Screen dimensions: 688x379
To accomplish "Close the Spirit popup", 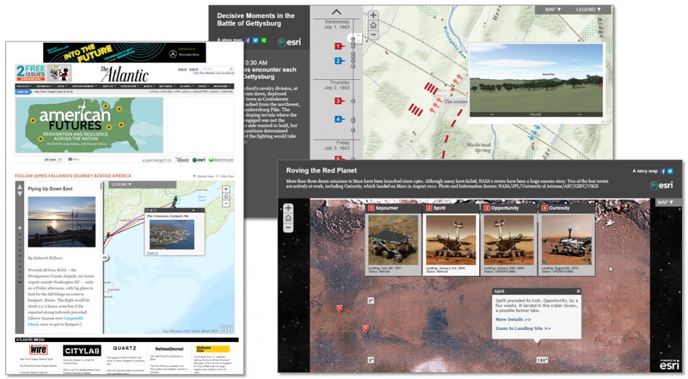I will point(578,291).
